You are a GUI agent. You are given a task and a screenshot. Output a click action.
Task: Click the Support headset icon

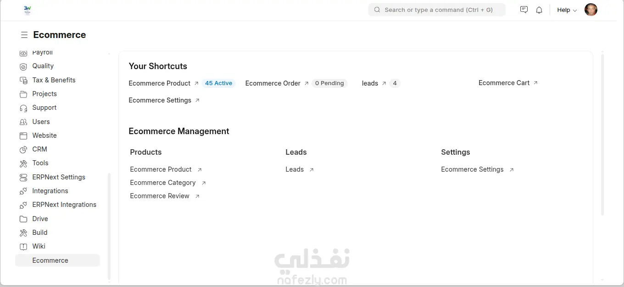23,108
